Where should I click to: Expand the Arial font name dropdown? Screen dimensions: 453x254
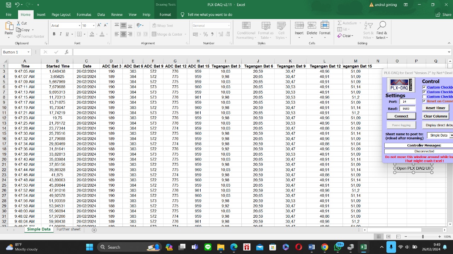79,26
